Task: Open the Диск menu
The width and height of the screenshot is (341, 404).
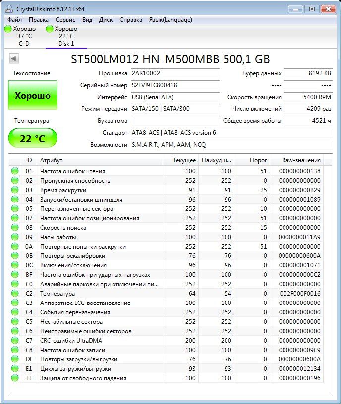Action: click(x=106, y=20)
